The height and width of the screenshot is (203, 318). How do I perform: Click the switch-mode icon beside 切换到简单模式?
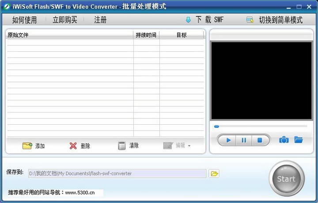[x=250, y=20]
